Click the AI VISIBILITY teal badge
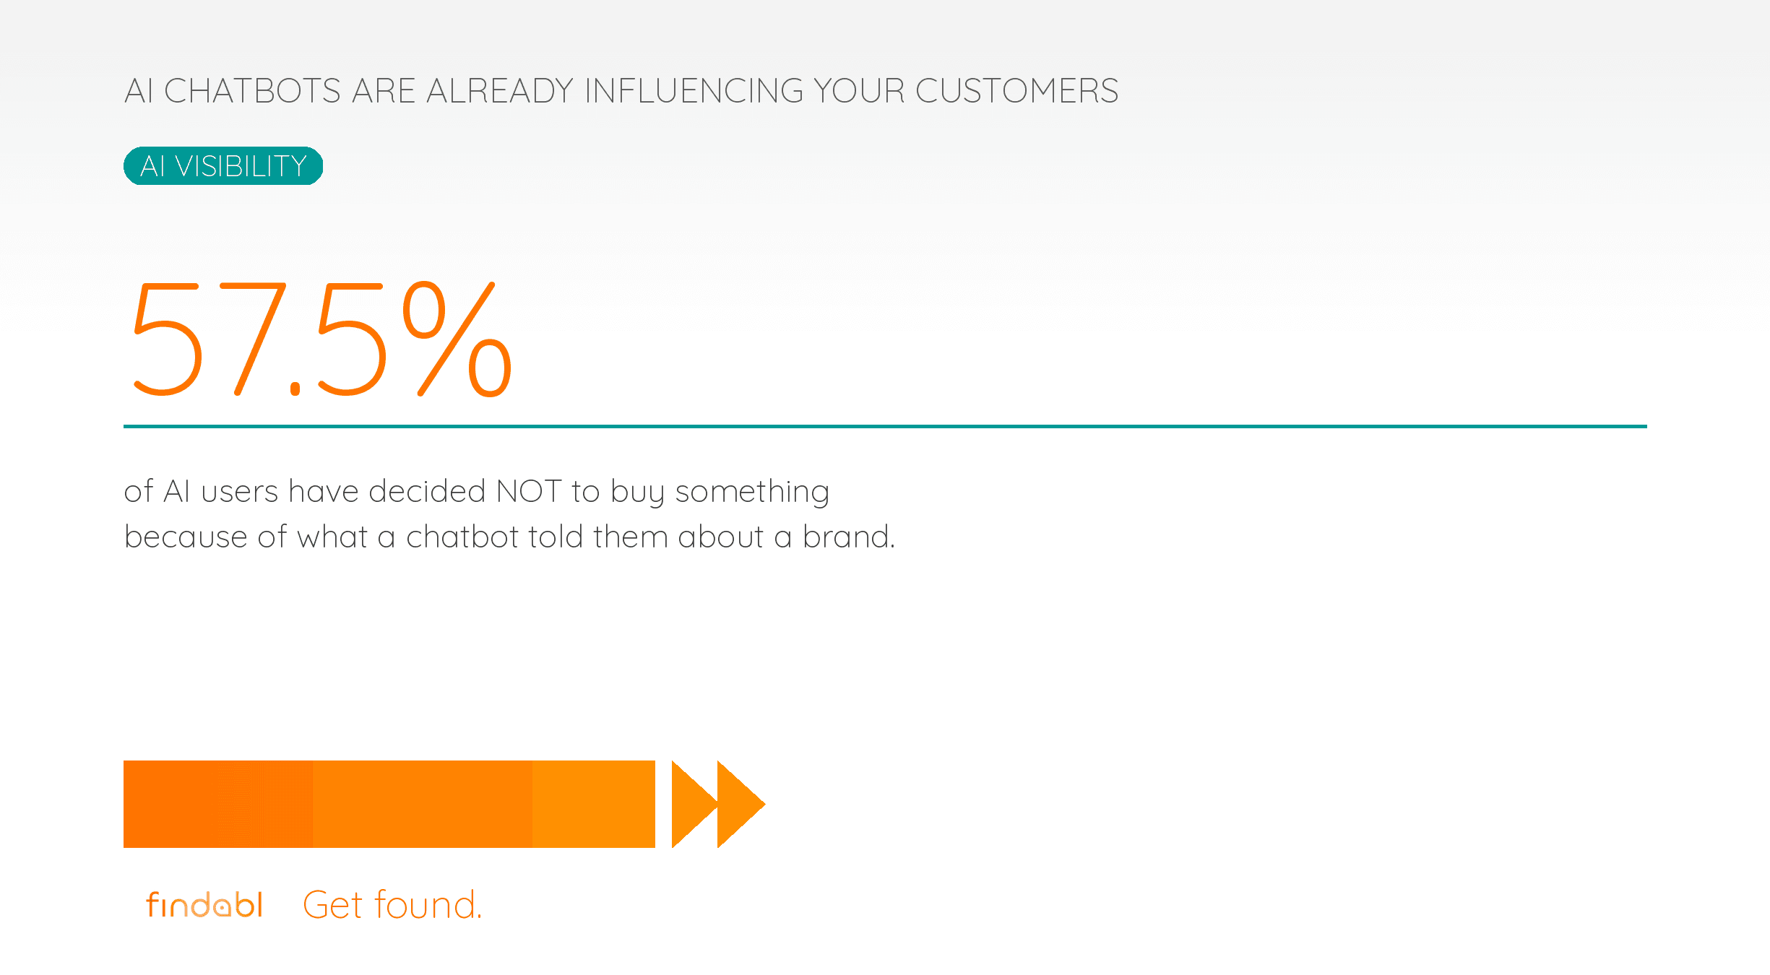1770x975 pixels. 223,166
